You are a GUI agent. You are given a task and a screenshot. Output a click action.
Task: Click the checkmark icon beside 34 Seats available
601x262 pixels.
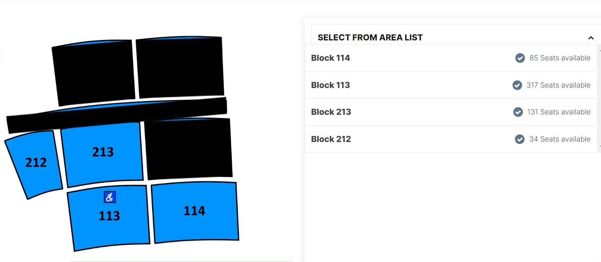coord(520,139)
